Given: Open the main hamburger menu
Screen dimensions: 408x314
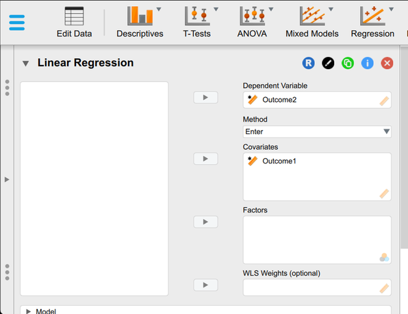Looking at the screenshot, I should coord(16,23).
